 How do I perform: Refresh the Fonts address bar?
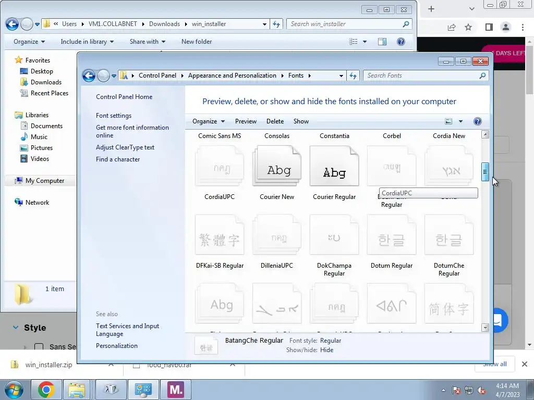tap(353, 76)
